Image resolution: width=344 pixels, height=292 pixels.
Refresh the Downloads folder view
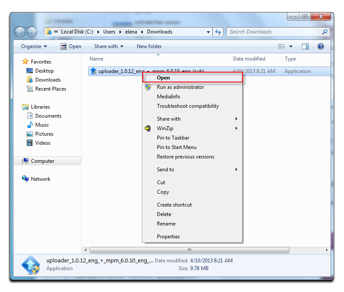tap(218, 32)
